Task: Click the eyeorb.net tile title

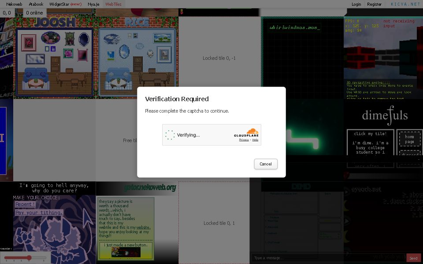Action: coord(366,189)
